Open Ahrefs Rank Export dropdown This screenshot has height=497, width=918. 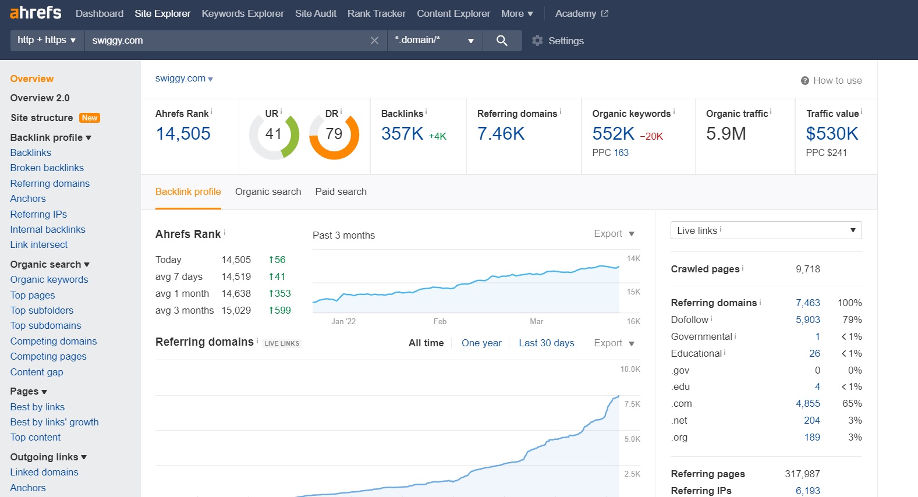614,233
